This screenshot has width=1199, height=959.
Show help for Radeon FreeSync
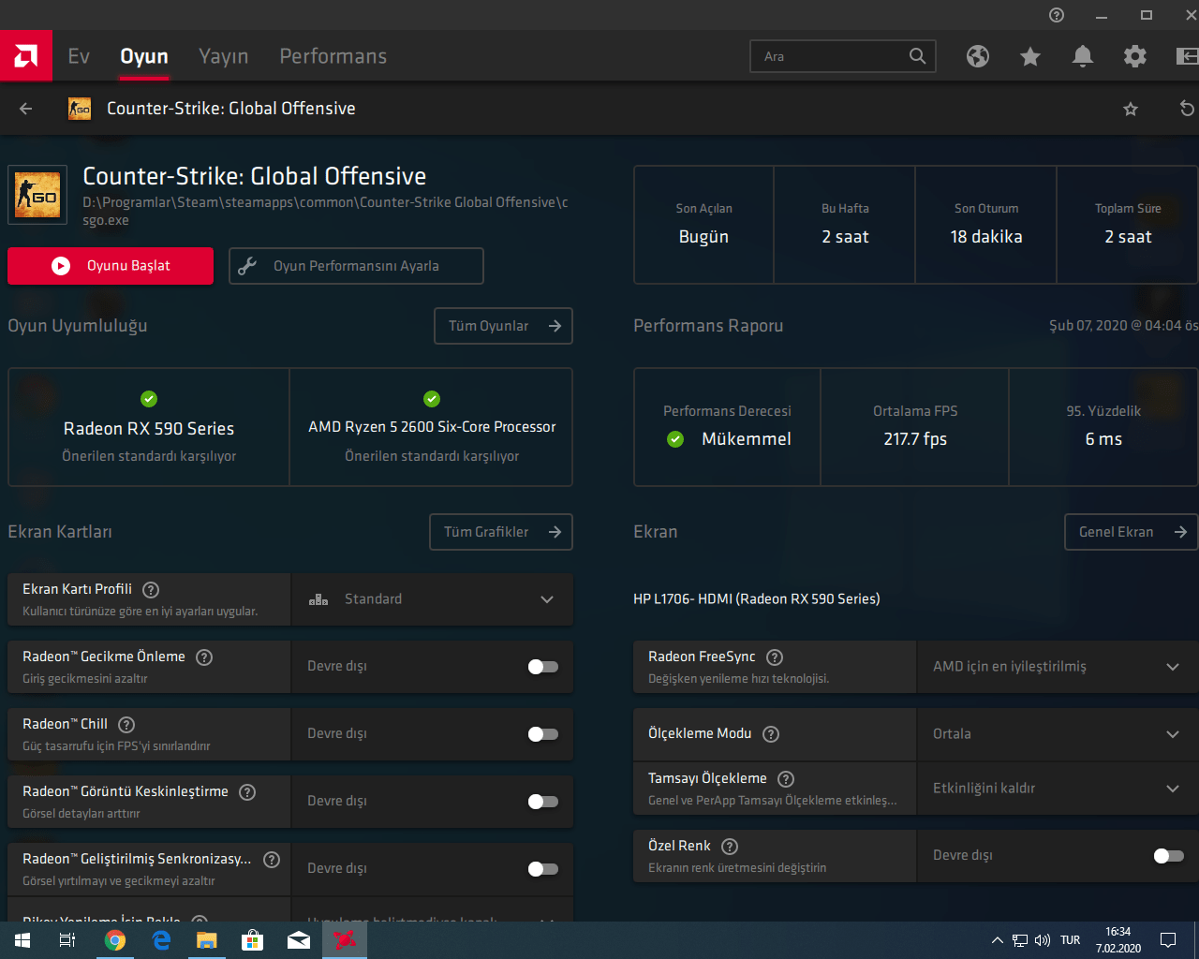point(775,657)
